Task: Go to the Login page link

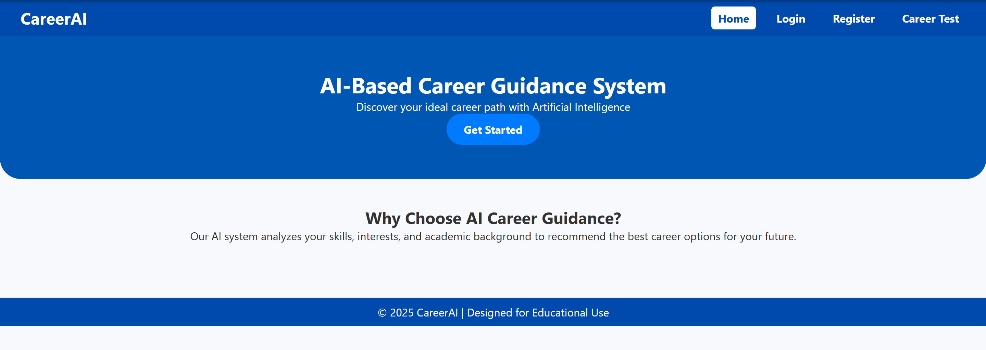Action: pyautogui.click(x=790, y=19)
